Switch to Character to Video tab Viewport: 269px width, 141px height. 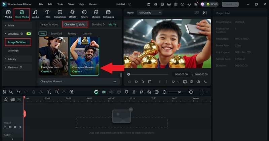click(x=75, y=24)
